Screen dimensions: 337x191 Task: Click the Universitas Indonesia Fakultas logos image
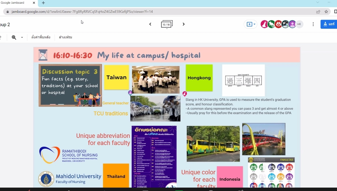pyautogui.click(x=271, y=173)
